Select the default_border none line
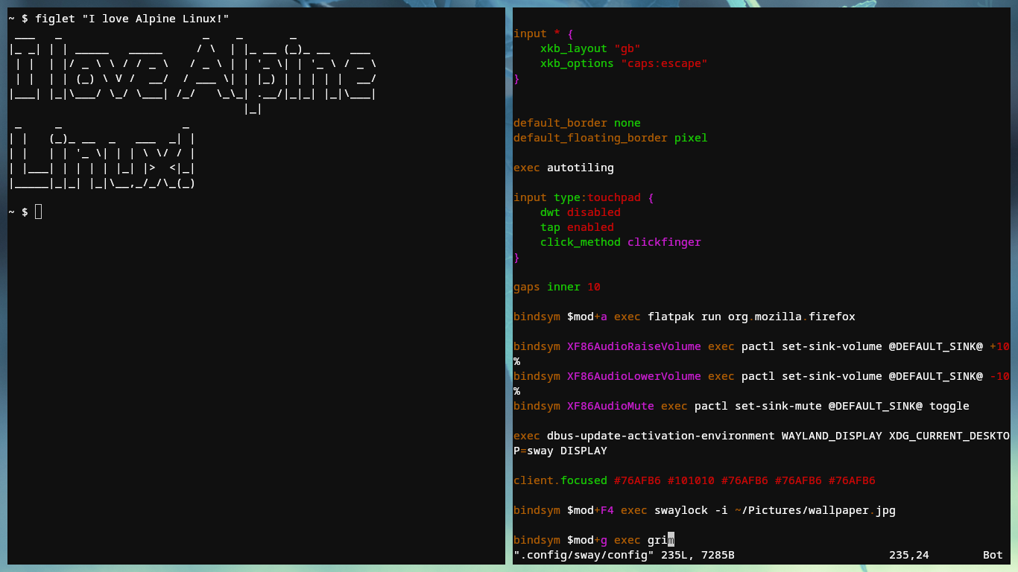 click(x=576, y=123)
